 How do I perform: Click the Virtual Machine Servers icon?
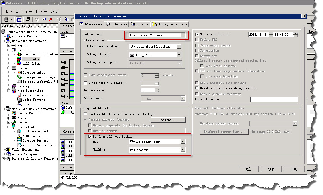tap(19, 145)
